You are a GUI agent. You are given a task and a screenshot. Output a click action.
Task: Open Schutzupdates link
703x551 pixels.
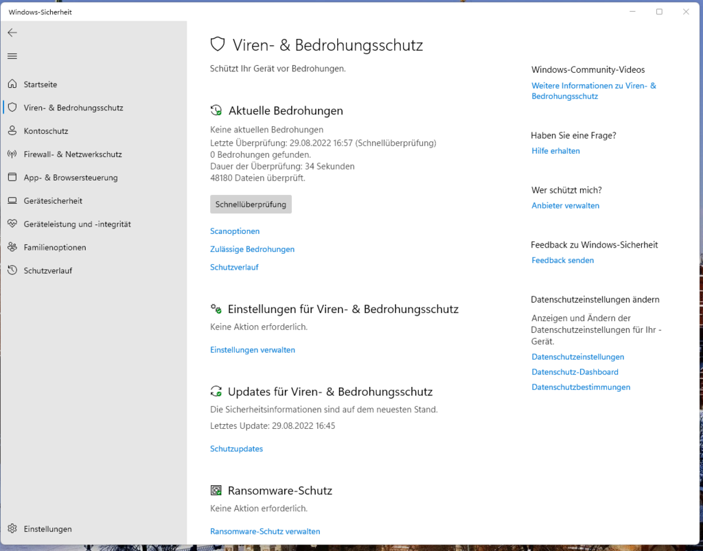[x=236, y=449]
